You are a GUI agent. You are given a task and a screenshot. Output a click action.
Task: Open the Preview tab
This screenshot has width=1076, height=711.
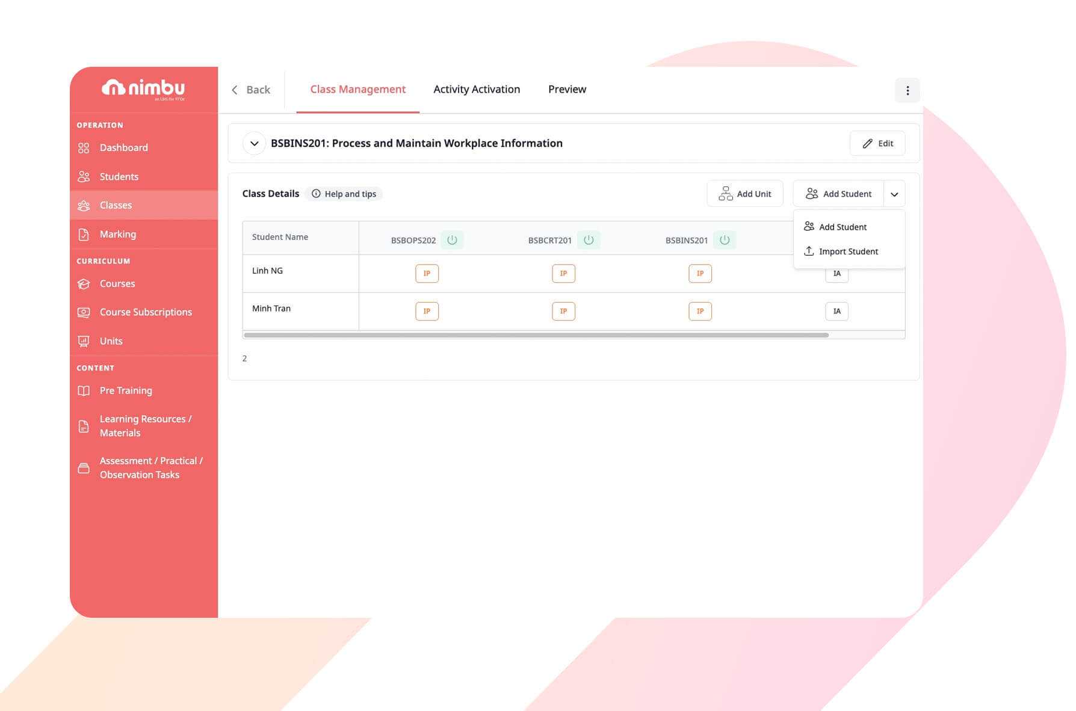point(566,90)
